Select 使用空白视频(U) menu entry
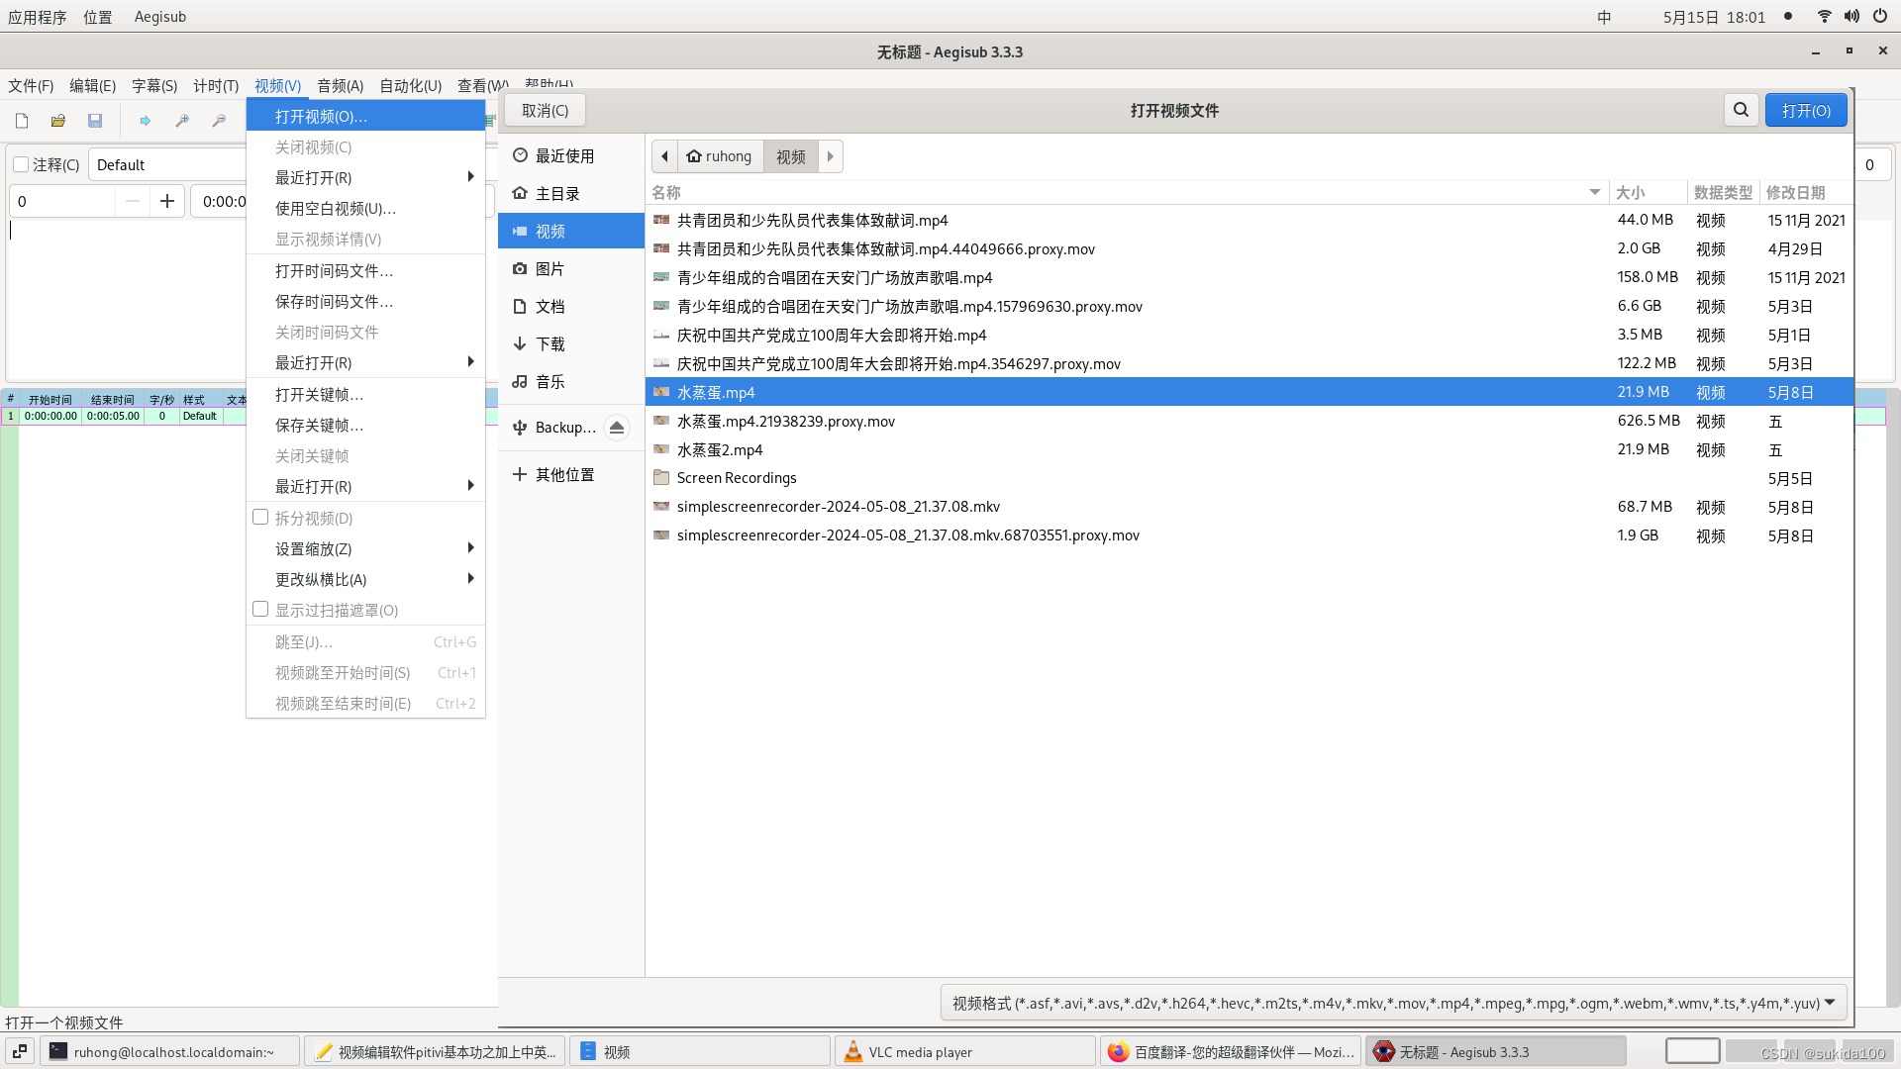 click(335, 208)
